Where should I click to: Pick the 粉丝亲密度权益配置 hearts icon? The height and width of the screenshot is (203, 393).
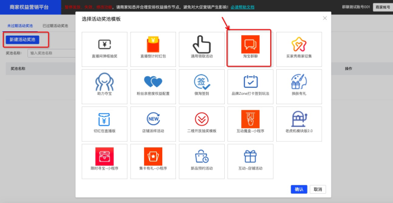click(x=153, y=82)
